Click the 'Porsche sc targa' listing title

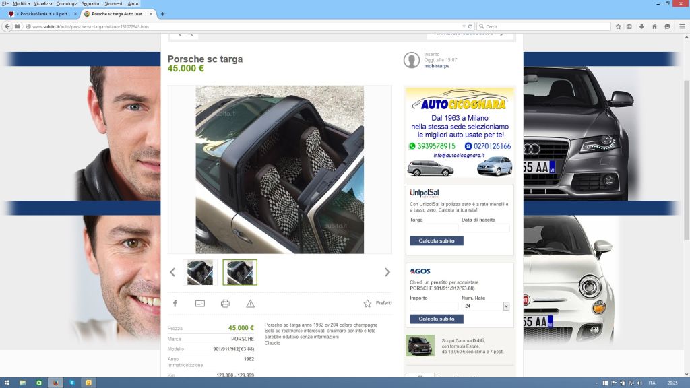(x=205, y=59)
